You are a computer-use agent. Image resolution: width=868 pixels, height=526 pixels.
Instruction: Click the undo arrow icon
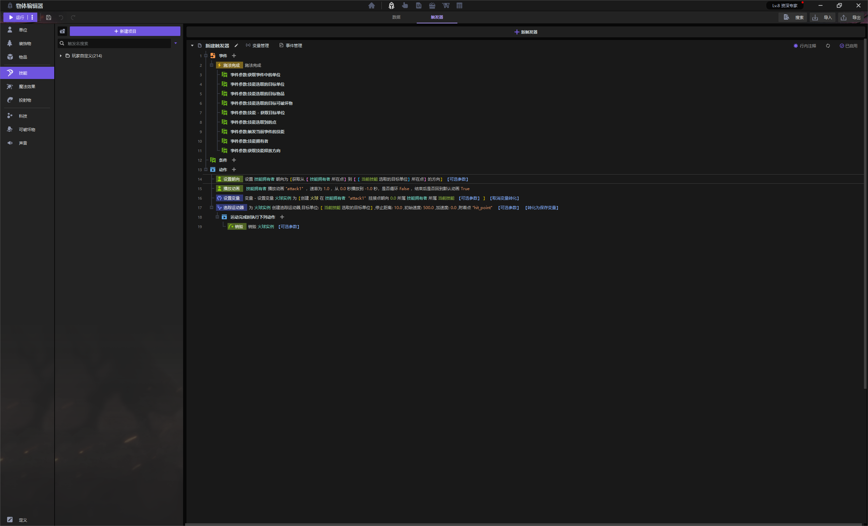pos(61,17)
